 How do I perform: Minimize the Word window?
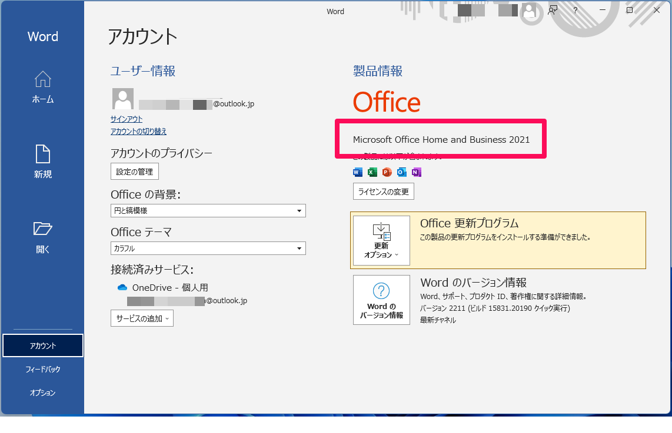[602, 10]
